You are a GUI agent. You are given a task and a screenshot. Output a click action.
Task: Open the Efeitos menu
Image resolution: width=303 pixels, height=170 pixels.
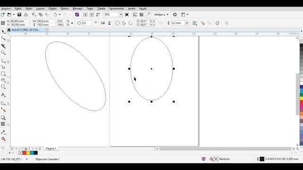click(x=65, y=8)
